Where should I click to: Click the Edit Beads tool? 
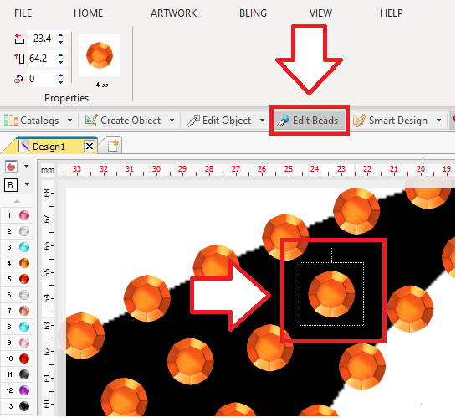pos(309,121)
